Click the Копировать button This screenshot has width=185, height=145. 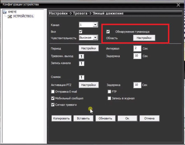[61, 118]
